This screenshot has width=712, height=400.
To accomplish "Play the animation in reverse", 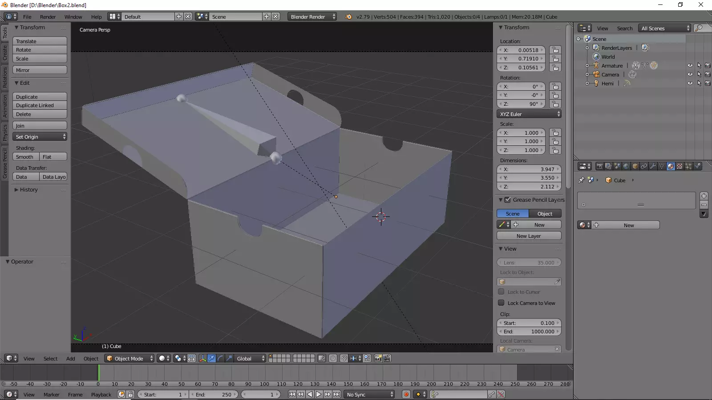I will (310, 394).
